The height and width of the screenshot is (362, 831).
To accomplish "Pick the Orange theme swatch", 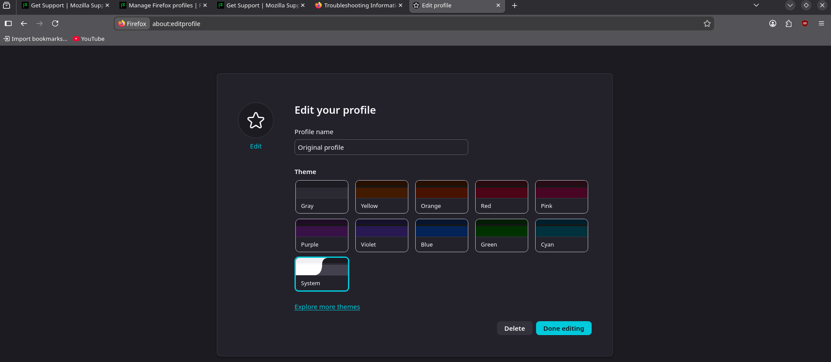I will [441, 197].
